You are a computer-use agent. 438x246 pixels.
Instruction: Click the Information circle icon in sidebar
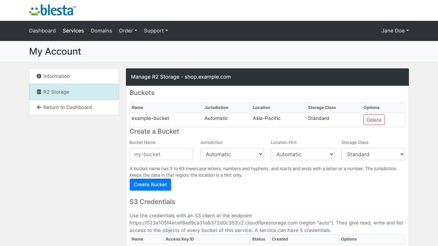39,76
